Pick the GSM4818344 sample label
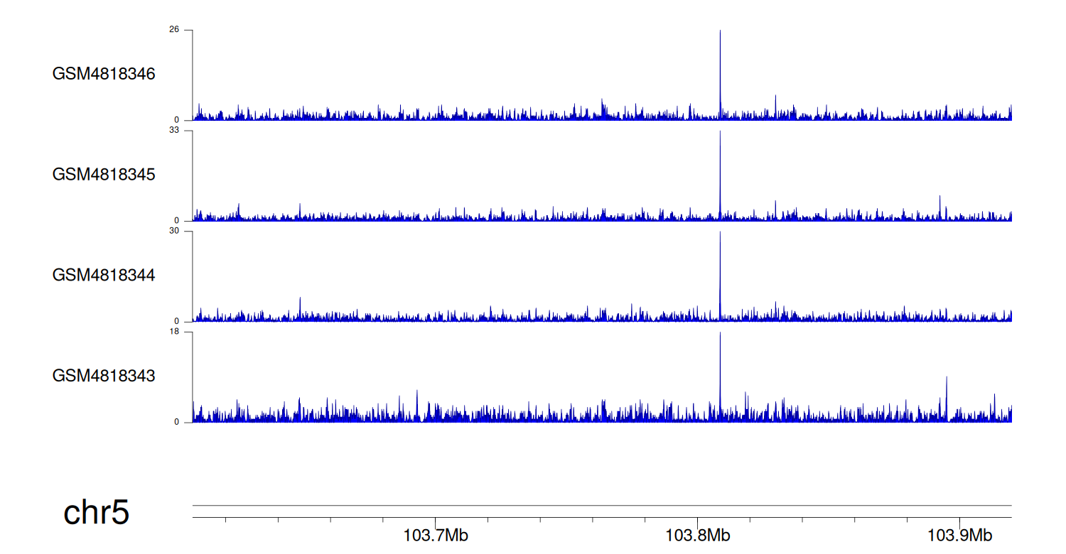This screenshot has width=1066, height=554. pyautogui.click(x=104, y=275)
